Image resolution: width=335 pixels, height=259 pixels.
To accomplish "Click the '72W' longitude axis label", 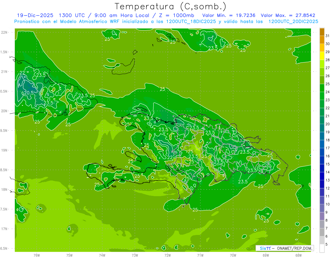I will [x=167, y=255].
